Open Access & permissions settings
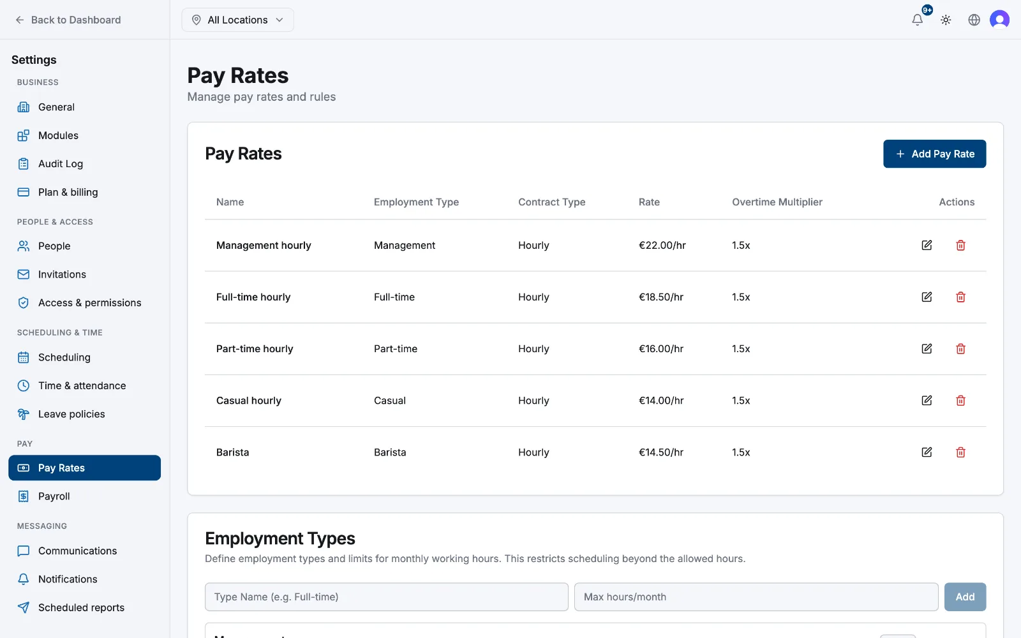This screenshot has height=638, width=1021. point(84,302)
